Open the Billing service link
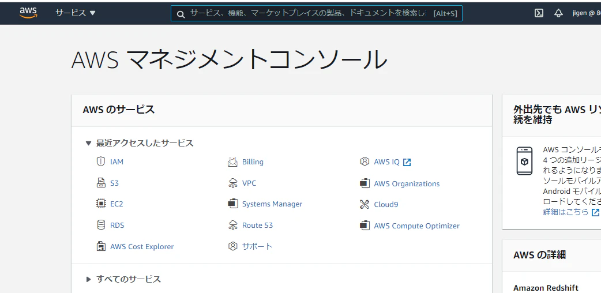Screen dimensions: 601x293 [253, 162]
